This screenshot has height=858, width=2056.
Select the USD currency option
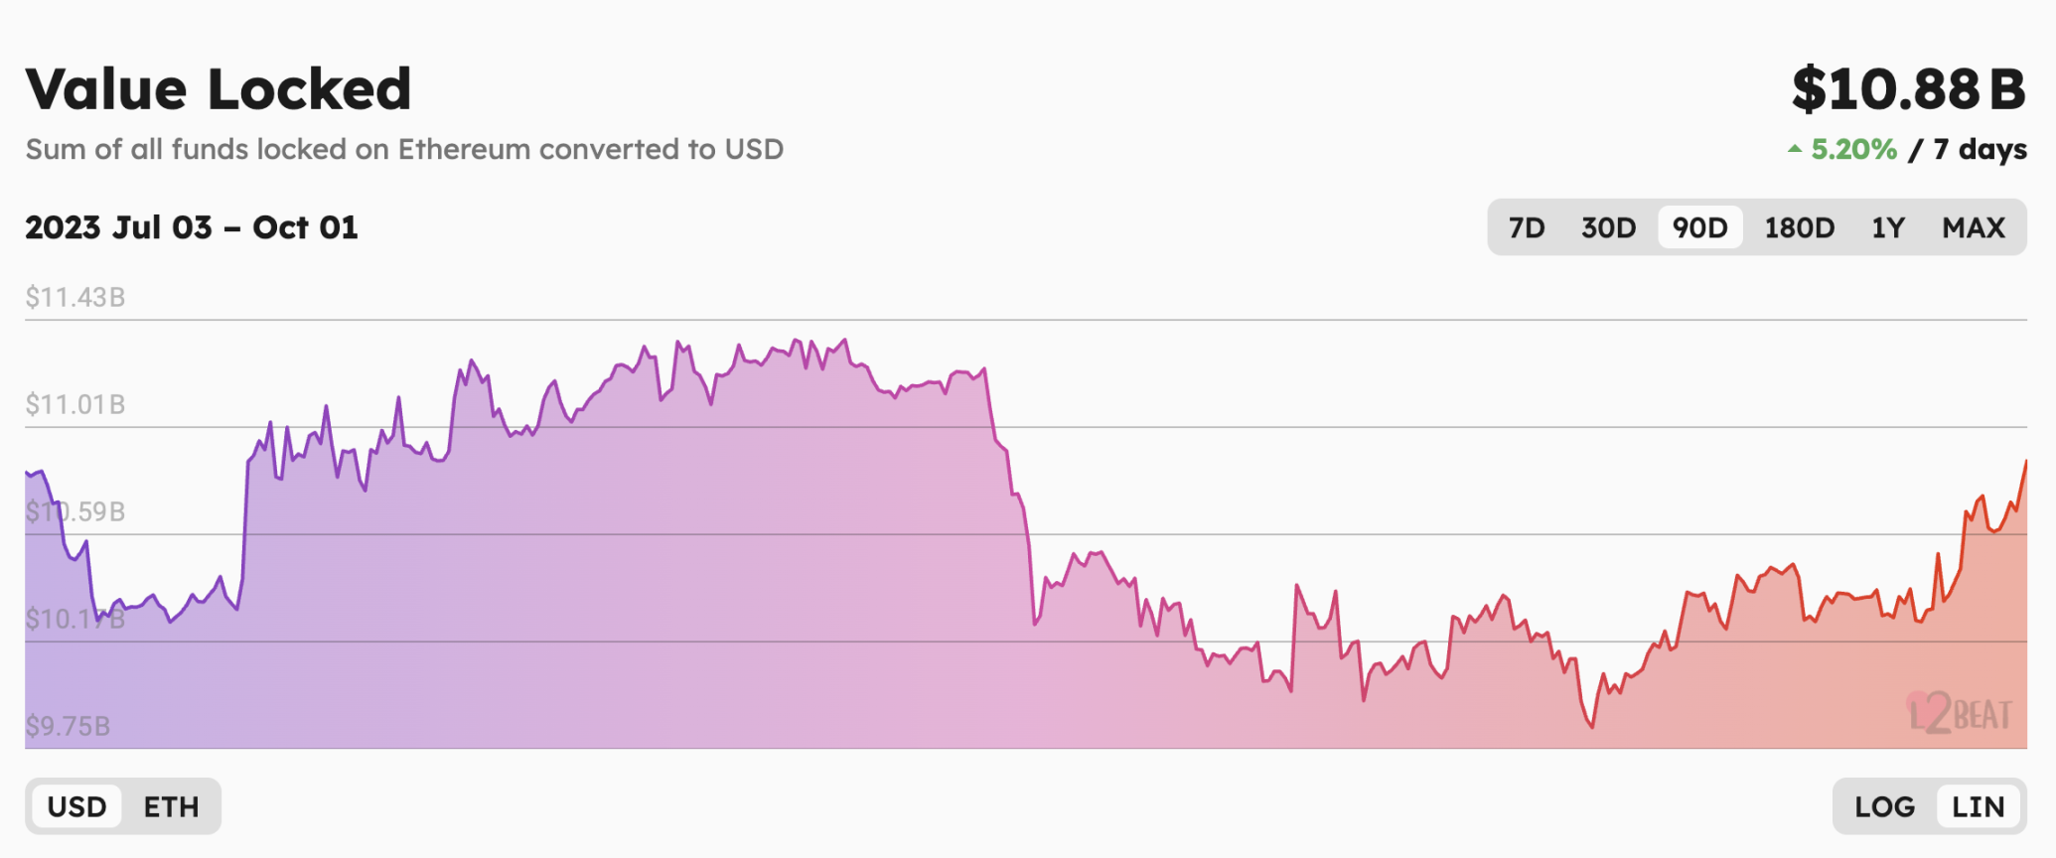[76, 806]
